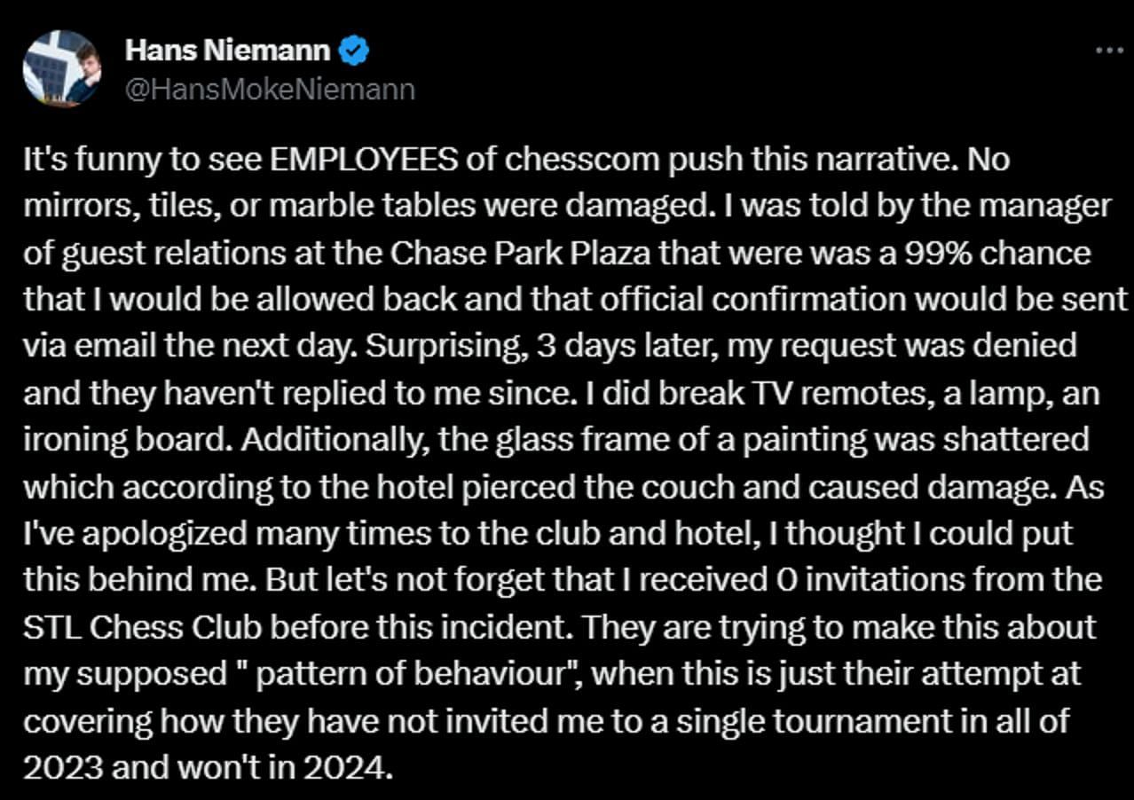Open the @HansMokeNiemann handle link

pos(270,90)
